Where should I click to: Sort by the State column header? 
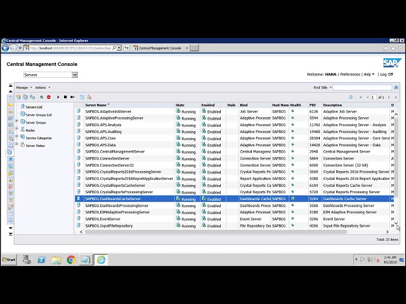pyautogui.click(x=180, y=105)
